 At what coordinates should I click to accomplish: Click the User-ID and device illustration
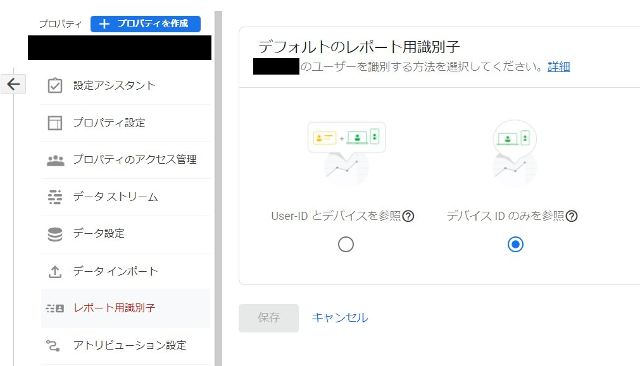pos(346,152)
